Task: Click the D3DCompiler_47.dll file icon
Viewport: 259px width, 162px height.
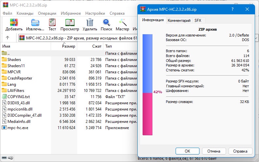Action: click(x=4, y=115)
